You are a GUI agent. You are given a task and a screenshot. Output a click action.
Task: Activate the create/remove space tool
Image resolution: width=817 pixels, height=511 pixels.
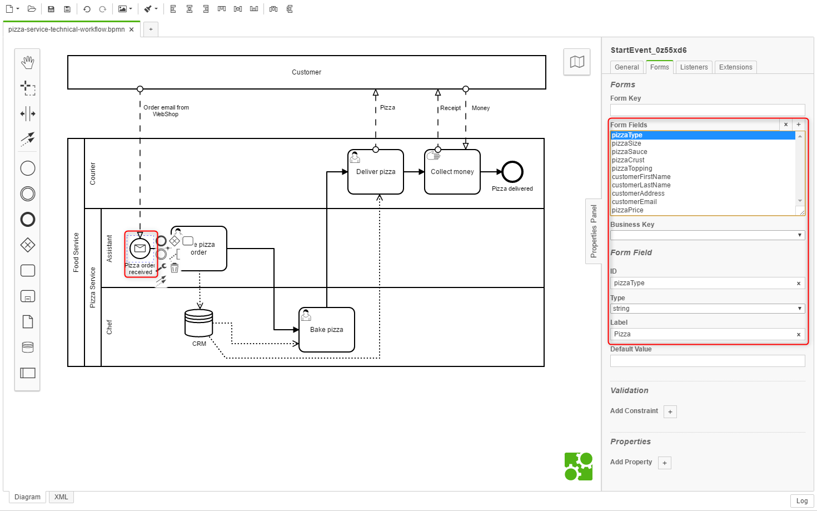click(27, 113)
